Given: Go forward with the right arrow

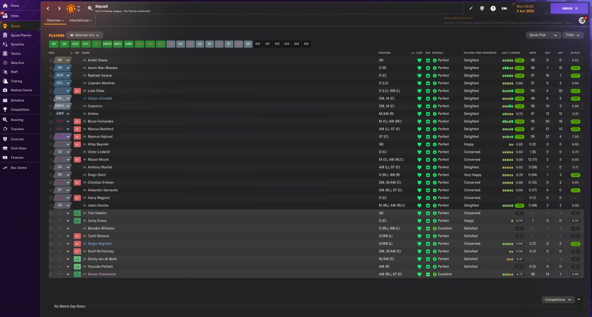Looking at the screenshot, I should 59,8.
